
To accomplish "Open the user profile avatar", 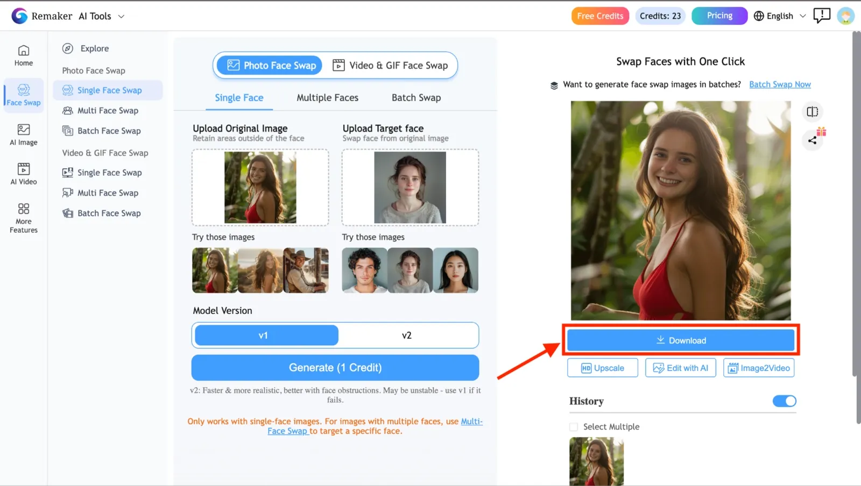I will click(846, 16).
